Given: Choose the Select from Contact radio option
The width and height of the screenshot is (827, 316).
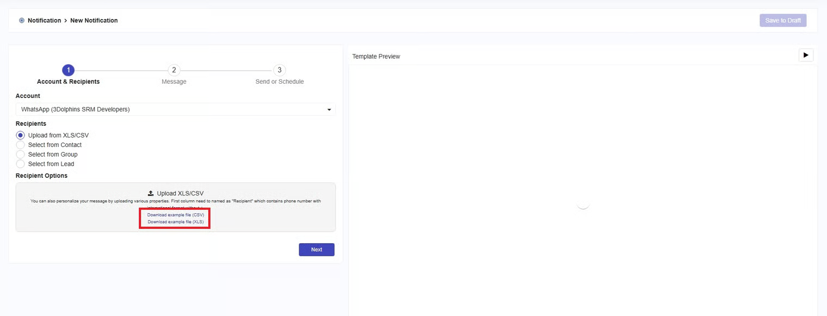Looking at the screenshot, I should point(21,145).
